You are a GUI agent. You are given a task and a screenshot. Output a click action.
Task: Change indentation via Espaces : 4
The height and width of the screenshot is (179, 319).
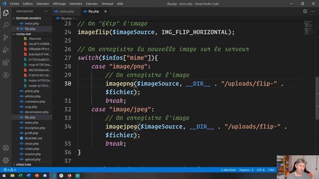[x=246, y=170]
